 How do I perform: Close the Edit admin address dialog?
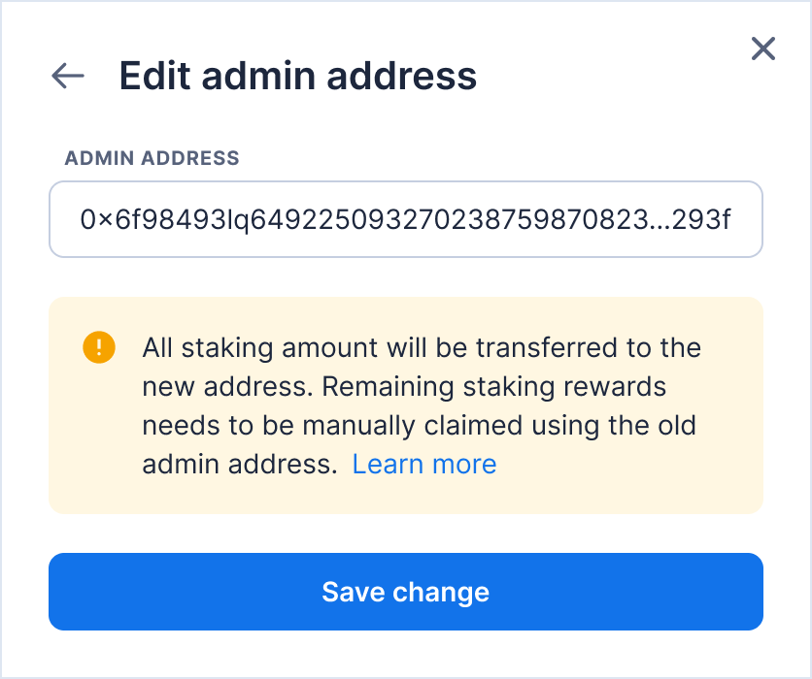[763, 48]
